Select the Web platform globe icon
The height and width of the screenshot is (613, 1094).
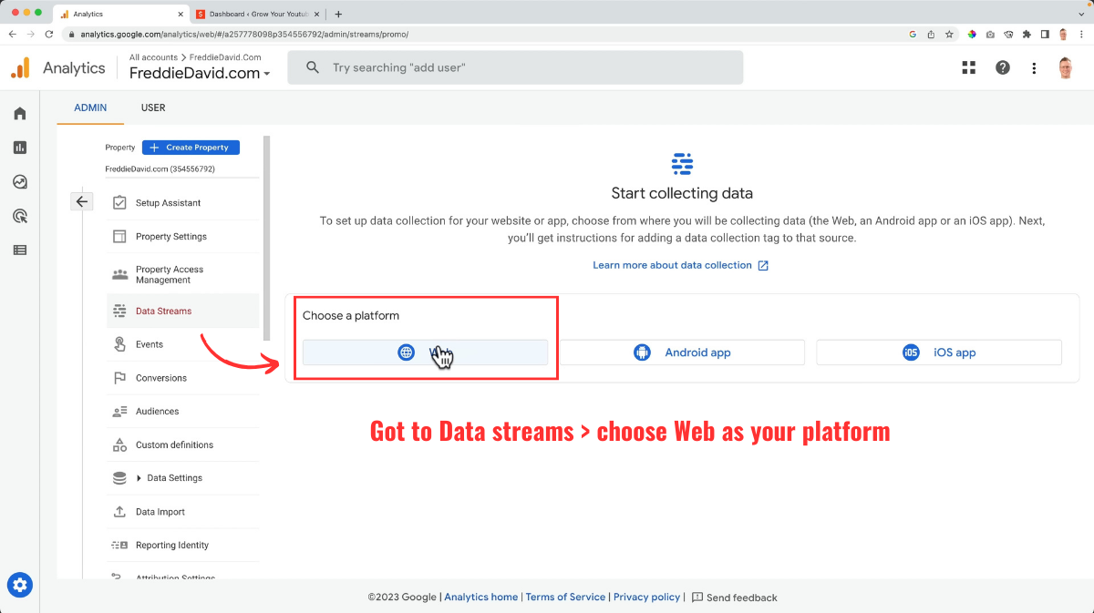tap(406, 352)
